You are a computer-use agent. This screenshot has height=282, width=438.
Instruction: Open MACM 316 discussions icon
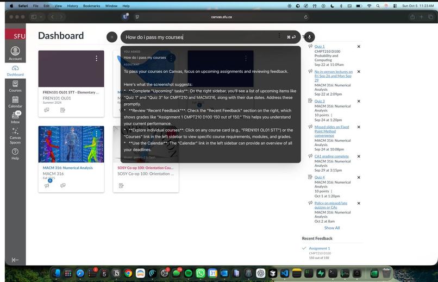tap(62, 185)
